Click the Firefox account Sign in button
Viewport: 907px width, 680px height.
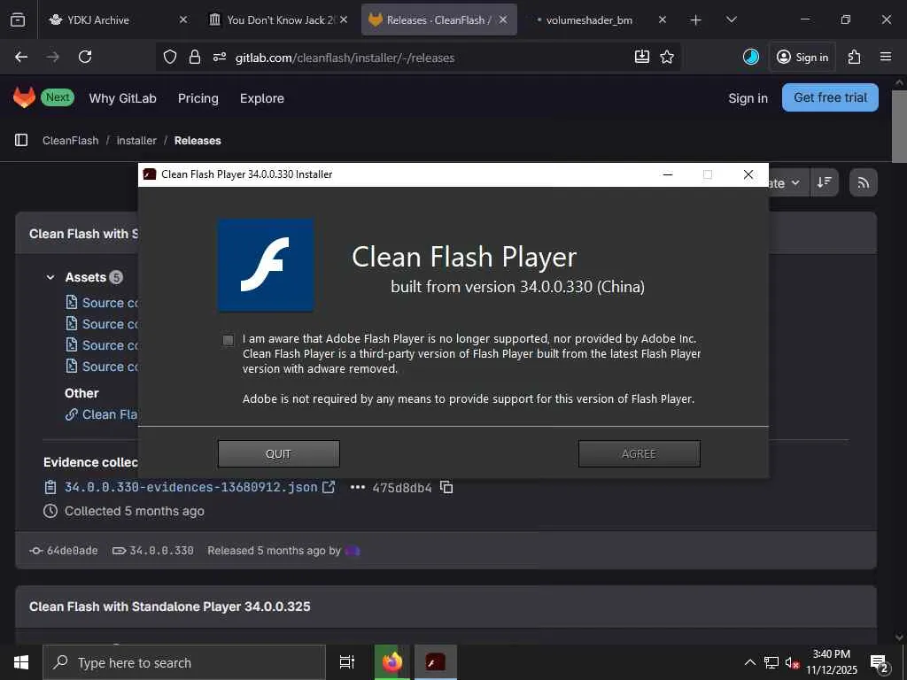coord(802,57)
